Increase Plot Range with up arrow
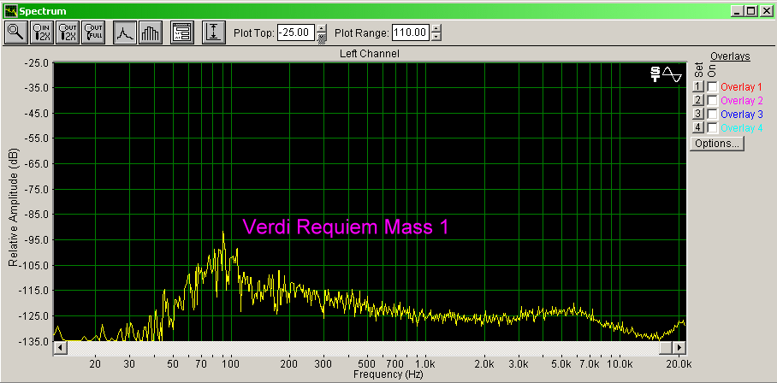Image resolution: width=777 pixels, height=383 pixels. pos(436,29)
